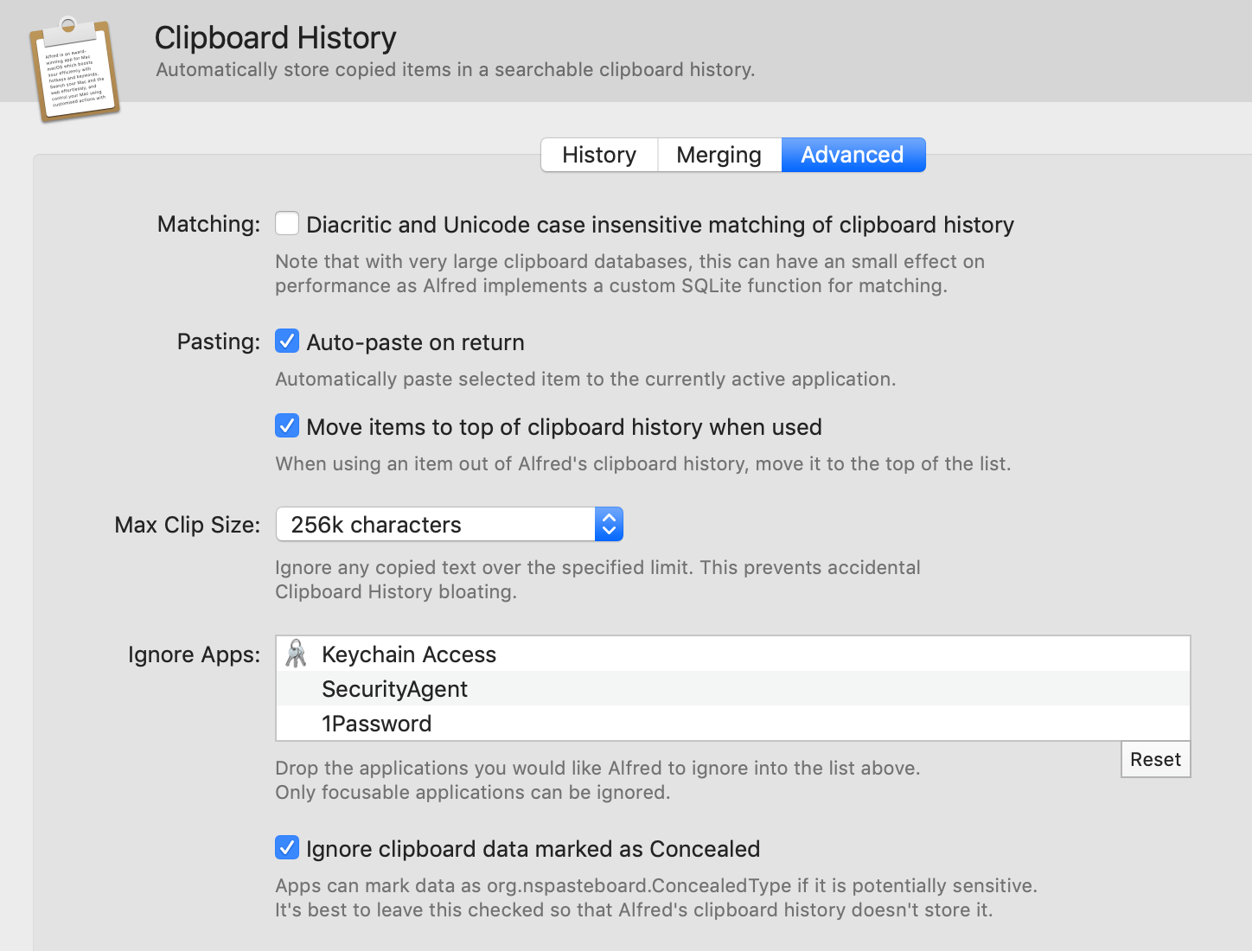Click the Keychain Access keys icon
1252x951 pixels.
[x=296, y=654]
